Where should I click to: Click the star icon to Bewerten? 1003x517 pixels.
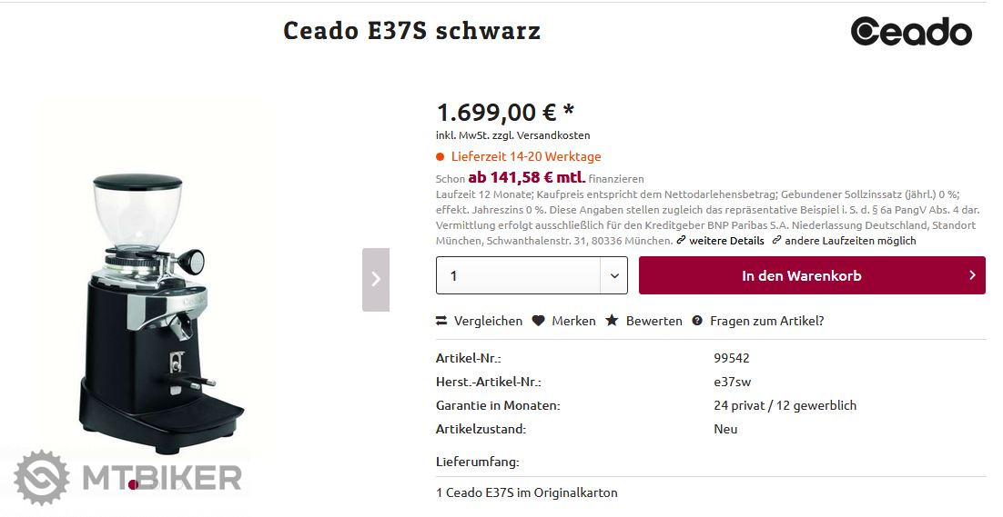pos(612,321)
